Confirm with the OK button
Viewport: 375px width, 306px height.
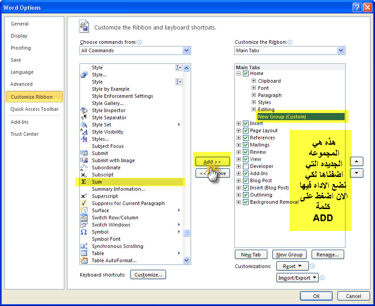[316, 296]
